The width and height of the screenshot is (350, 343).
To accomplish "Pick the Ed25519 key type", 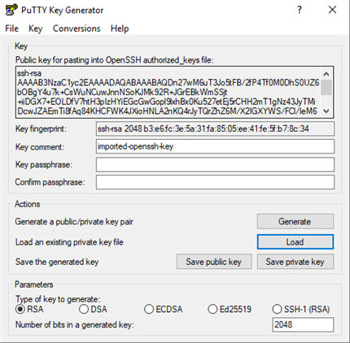I will click(230, 309).
